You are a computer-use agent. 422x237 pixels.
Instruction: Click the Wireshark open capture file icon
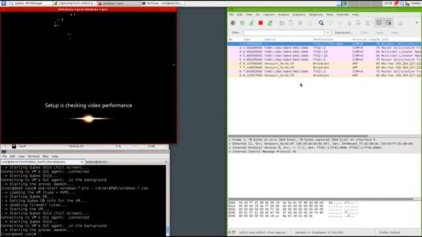[282, 23]
